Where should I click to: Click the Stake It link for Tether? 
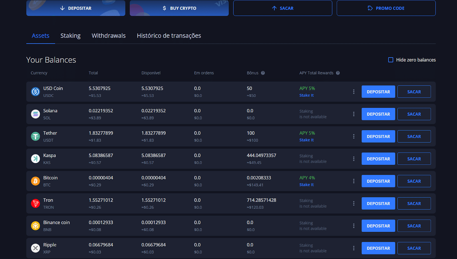[x=306, y=140]
